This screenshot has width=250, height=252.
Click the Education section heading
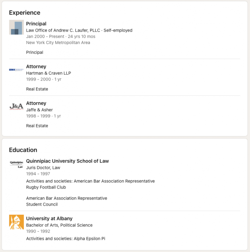[x=23, y=150]
